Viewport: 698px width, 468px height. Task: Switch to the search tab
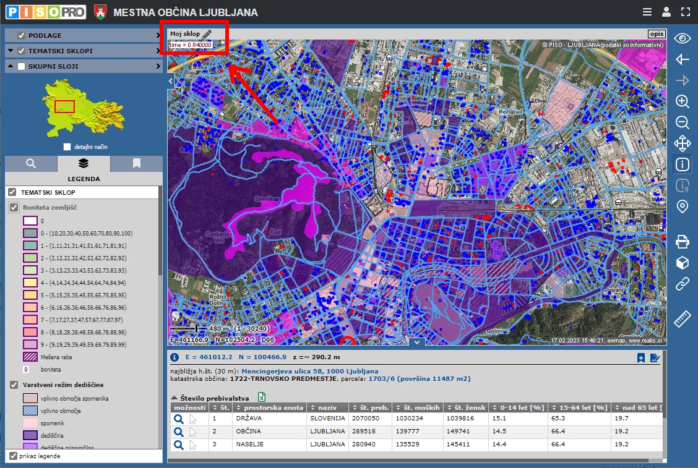click(30, 164)
